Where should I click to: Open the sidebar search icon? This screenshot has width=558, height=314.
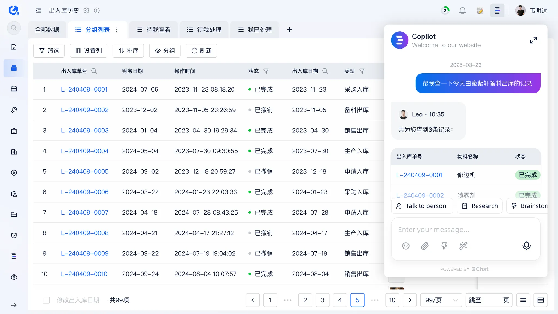(14, 28)
